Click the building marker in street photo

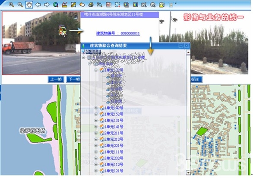(x=62, y=31)
